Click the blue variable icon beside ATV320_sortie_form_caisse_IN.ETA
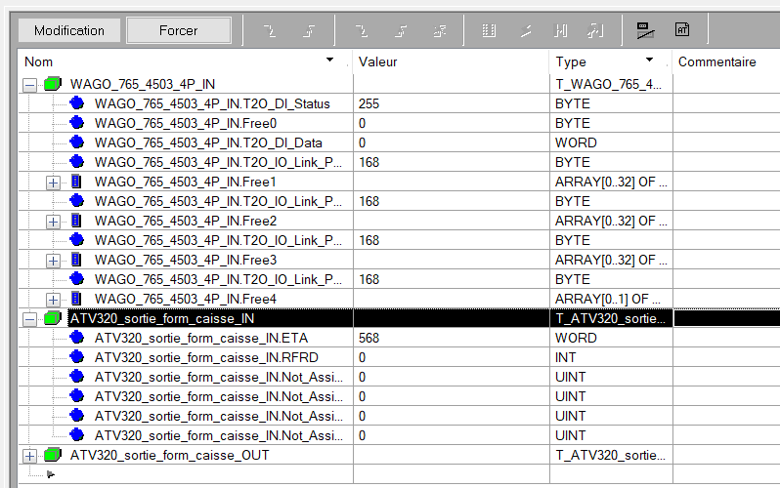Image resolution: width=780 pixels, height=488 pixels. pyautogui.click(x=77, y=338)
